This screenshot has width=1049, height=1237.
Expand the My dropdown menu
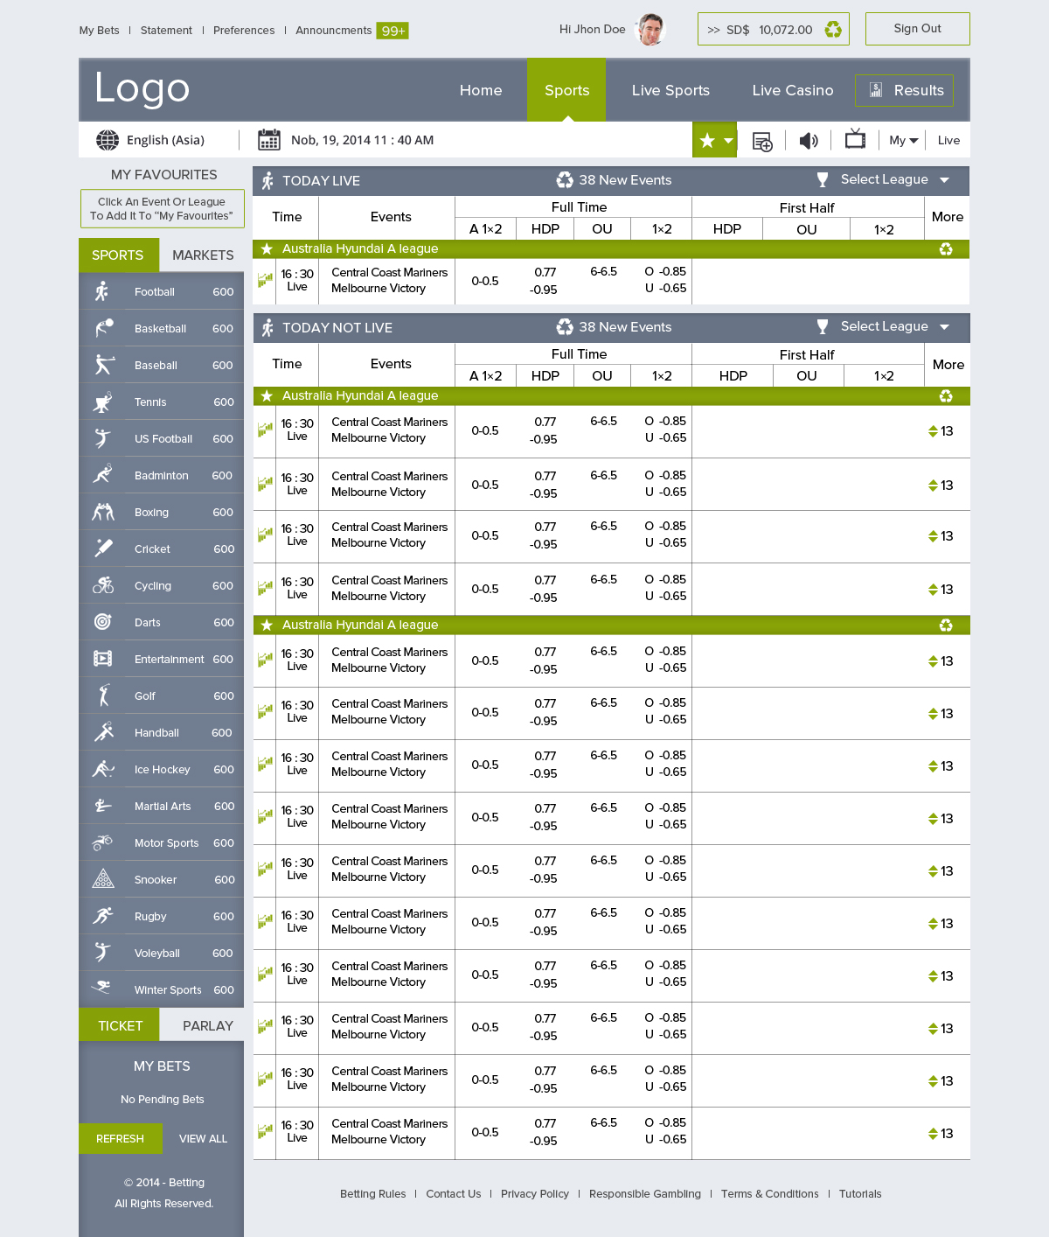(x=903, y=140)
